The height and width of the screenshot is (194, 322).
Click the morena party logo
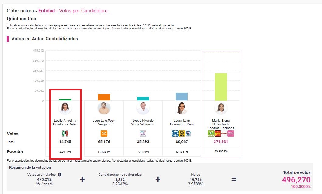[224, 134]
